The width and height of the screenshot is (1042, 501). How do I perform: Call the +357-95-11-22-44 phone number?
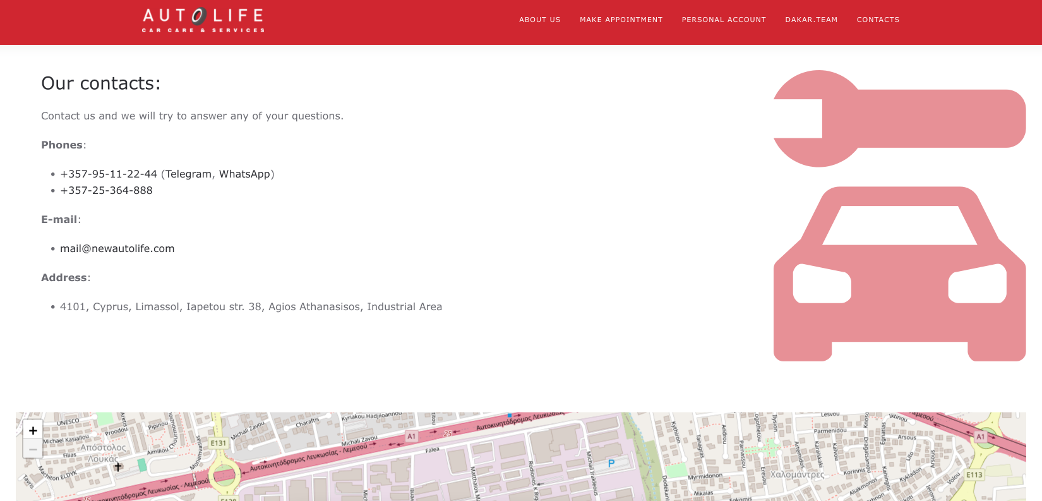coord(108,174)
